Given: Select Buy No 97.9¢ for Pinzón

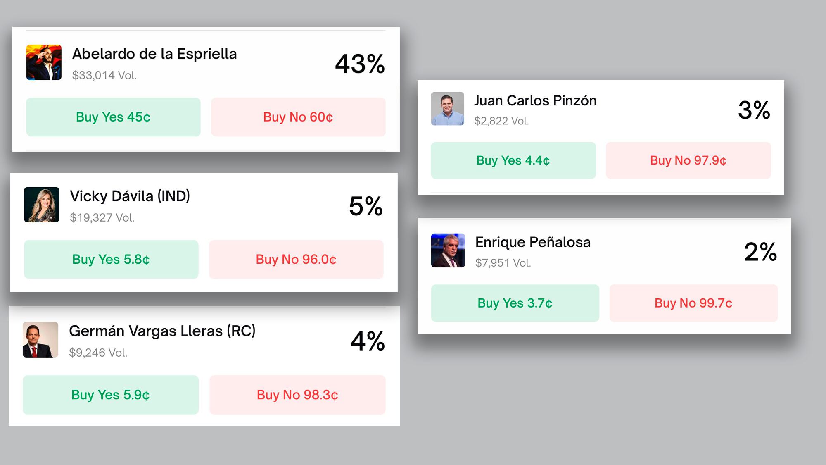Looking at the screenshot, I should [x=688, y=160].
